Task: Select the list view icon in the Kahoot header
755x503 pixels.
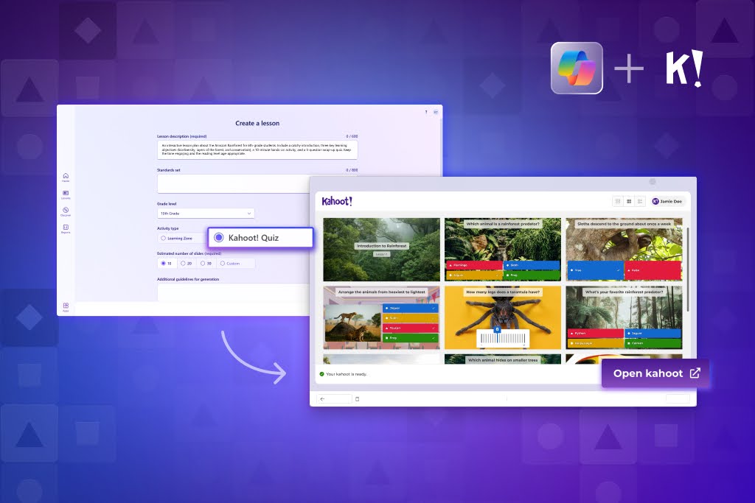Action: (x=639, y=201)
